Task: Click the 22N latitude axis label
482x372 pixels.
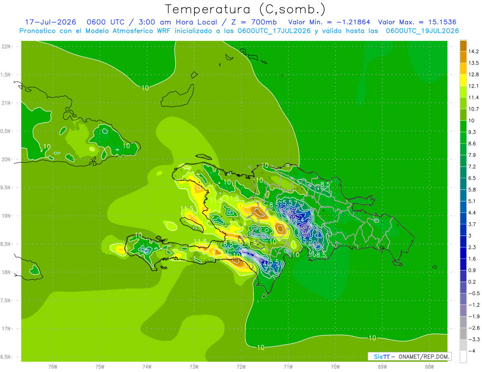Action: pyautogui.click(x=6, y=47)
